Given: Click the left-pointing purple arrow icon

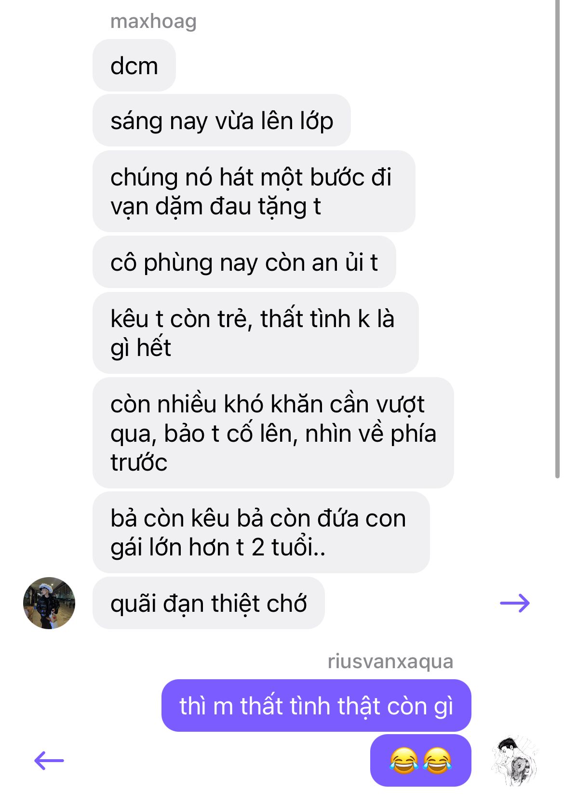Looking at the screenshot, I should click(x=49, y=761).
